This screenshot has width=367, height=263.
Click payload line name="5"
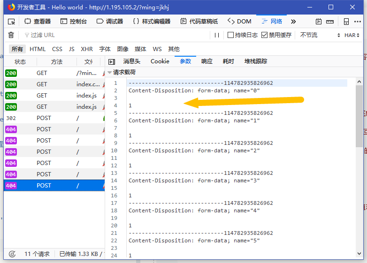194,240
